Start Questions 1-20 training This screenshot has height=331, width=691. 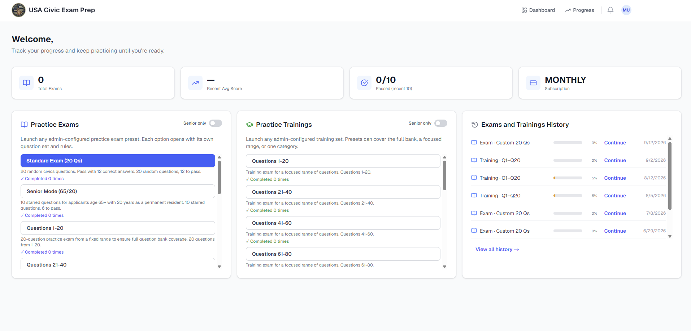[x=343, y=161]
